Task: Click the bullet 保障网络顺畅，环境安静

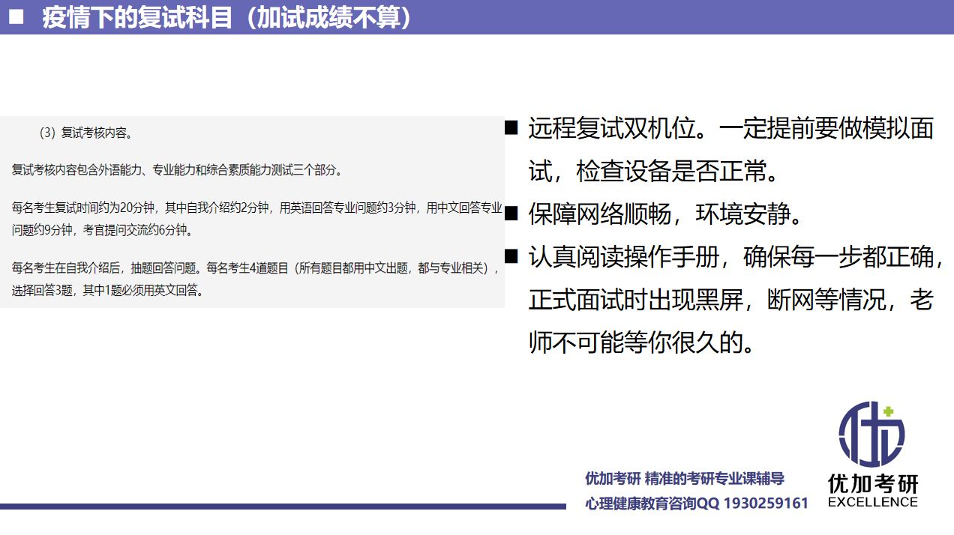Action: [666, 214]
